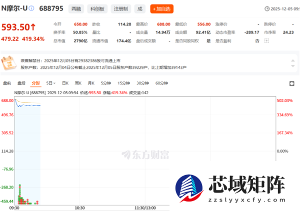This screenshot has height=211, width=300.
Task: Click the 最高价 value 688.00
Action: (163, 24)
